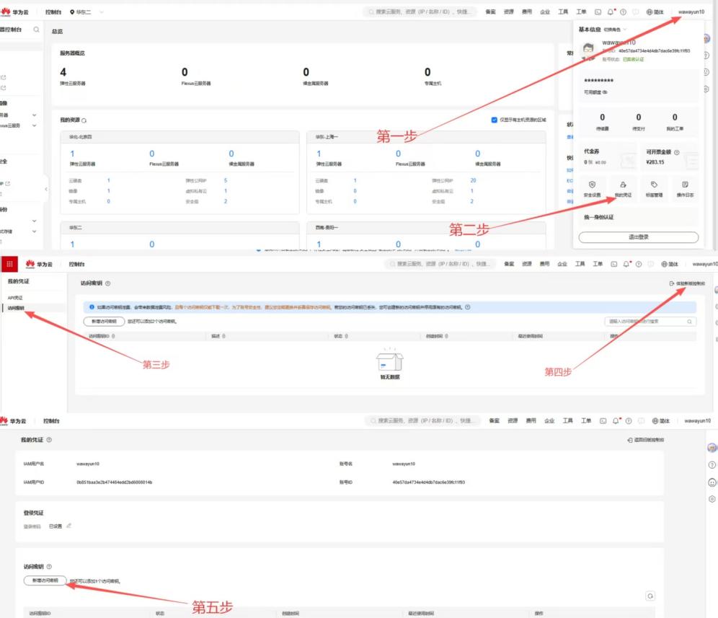
Task: Open the 切换角色 dropdown
Action: [x=614, y=30]
